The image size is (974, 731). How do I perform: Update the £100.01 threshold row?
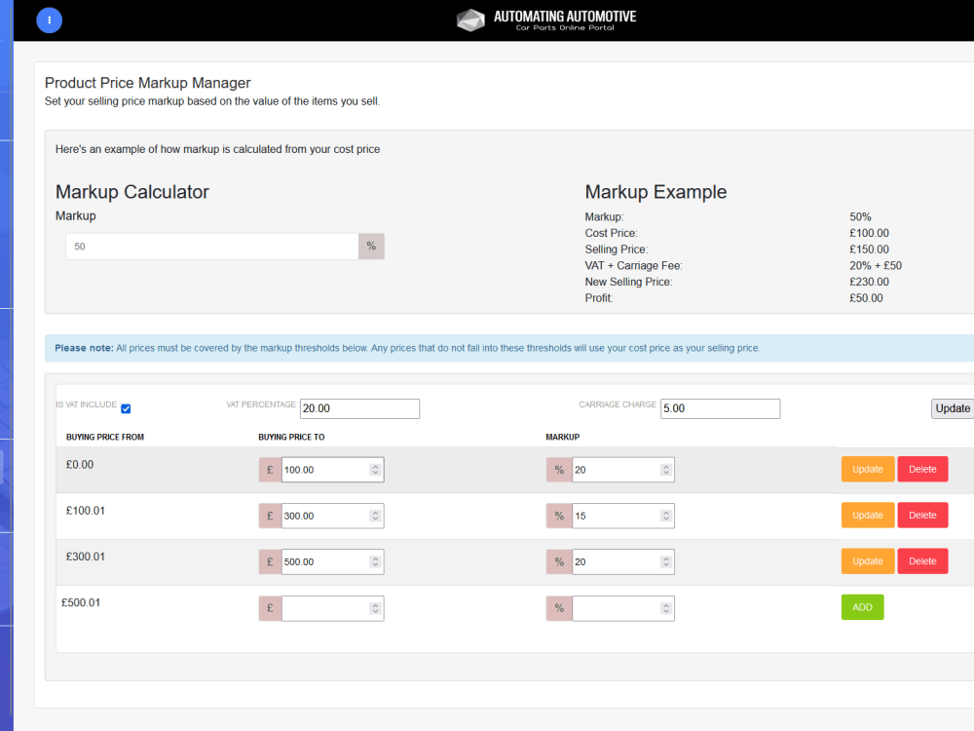[x=868, y=516]
